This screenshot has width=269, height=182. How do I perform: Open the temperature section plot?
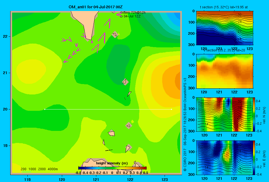225,28
